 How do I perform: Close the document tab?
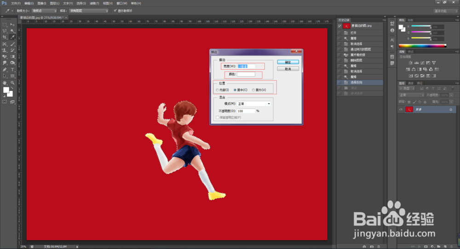click(x=66, y=17)
